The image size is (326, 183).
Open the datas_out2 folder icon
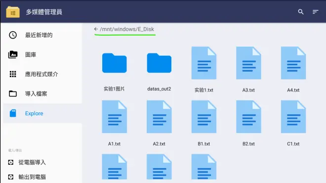[159, 63]
